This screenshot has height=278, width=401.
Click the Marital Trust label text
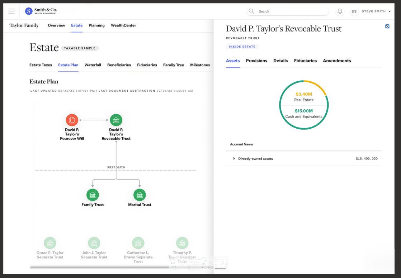[x=140, y=205]
